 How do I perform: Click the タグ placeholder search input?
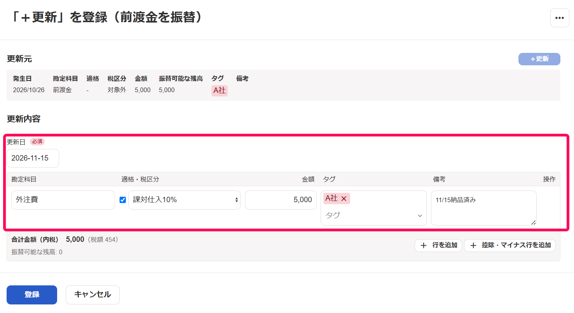[x=369, y=215]
